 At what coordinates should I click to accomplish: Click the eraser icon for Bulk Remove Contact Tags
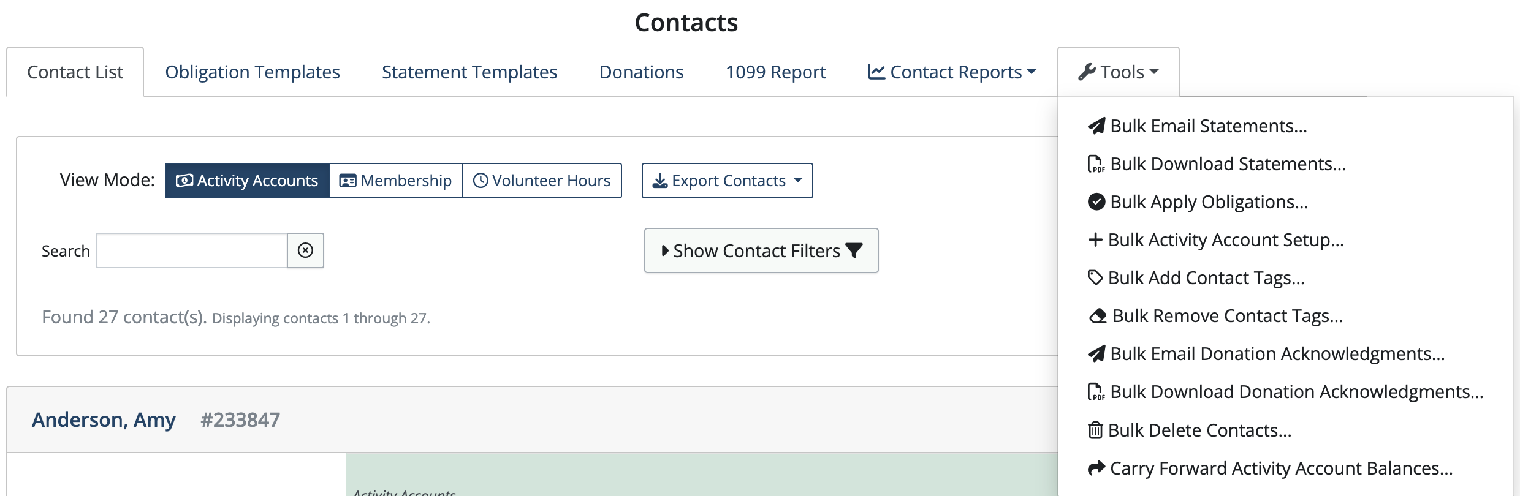click(1097, 316)
